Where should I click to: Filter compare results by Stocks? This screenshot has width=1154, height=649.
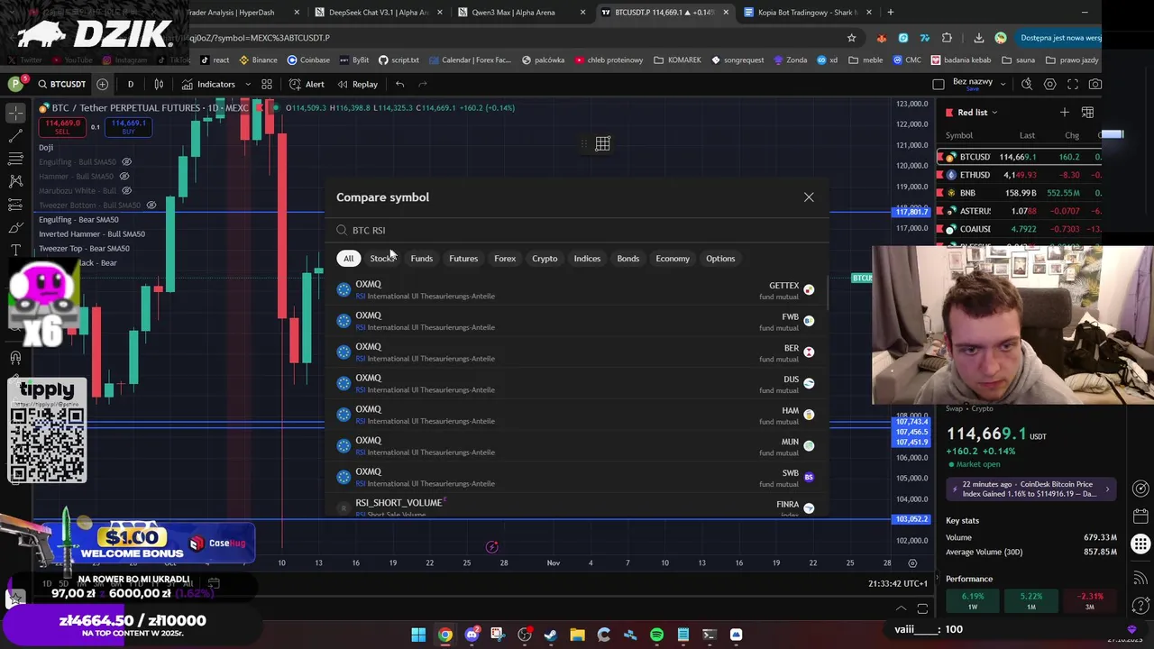[382, 259]
